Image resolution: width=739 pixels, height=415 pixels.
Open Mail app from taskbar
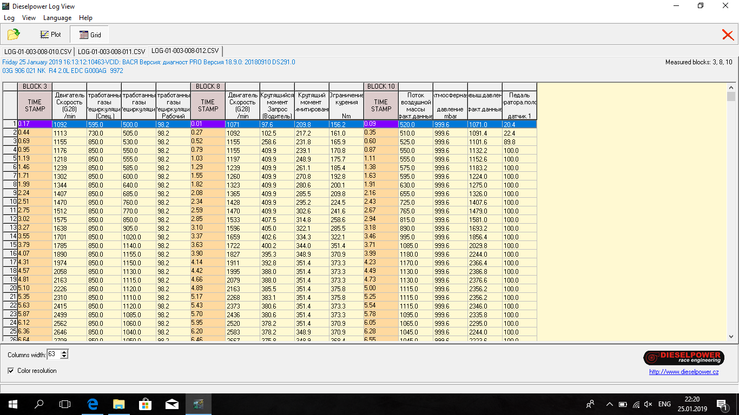pyautogui.click(x=172, y=404)
